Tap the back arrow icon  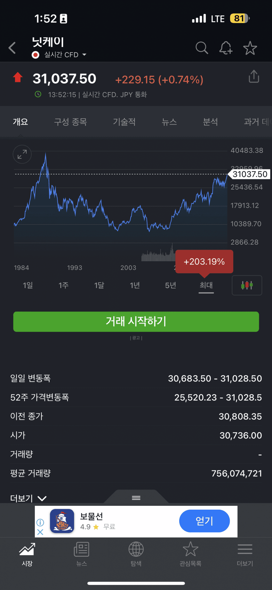point(12,48)
